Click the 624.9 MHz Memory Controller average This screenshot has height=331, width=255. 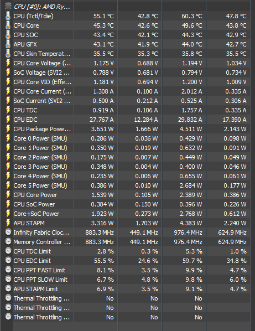(x=232, y=242)
